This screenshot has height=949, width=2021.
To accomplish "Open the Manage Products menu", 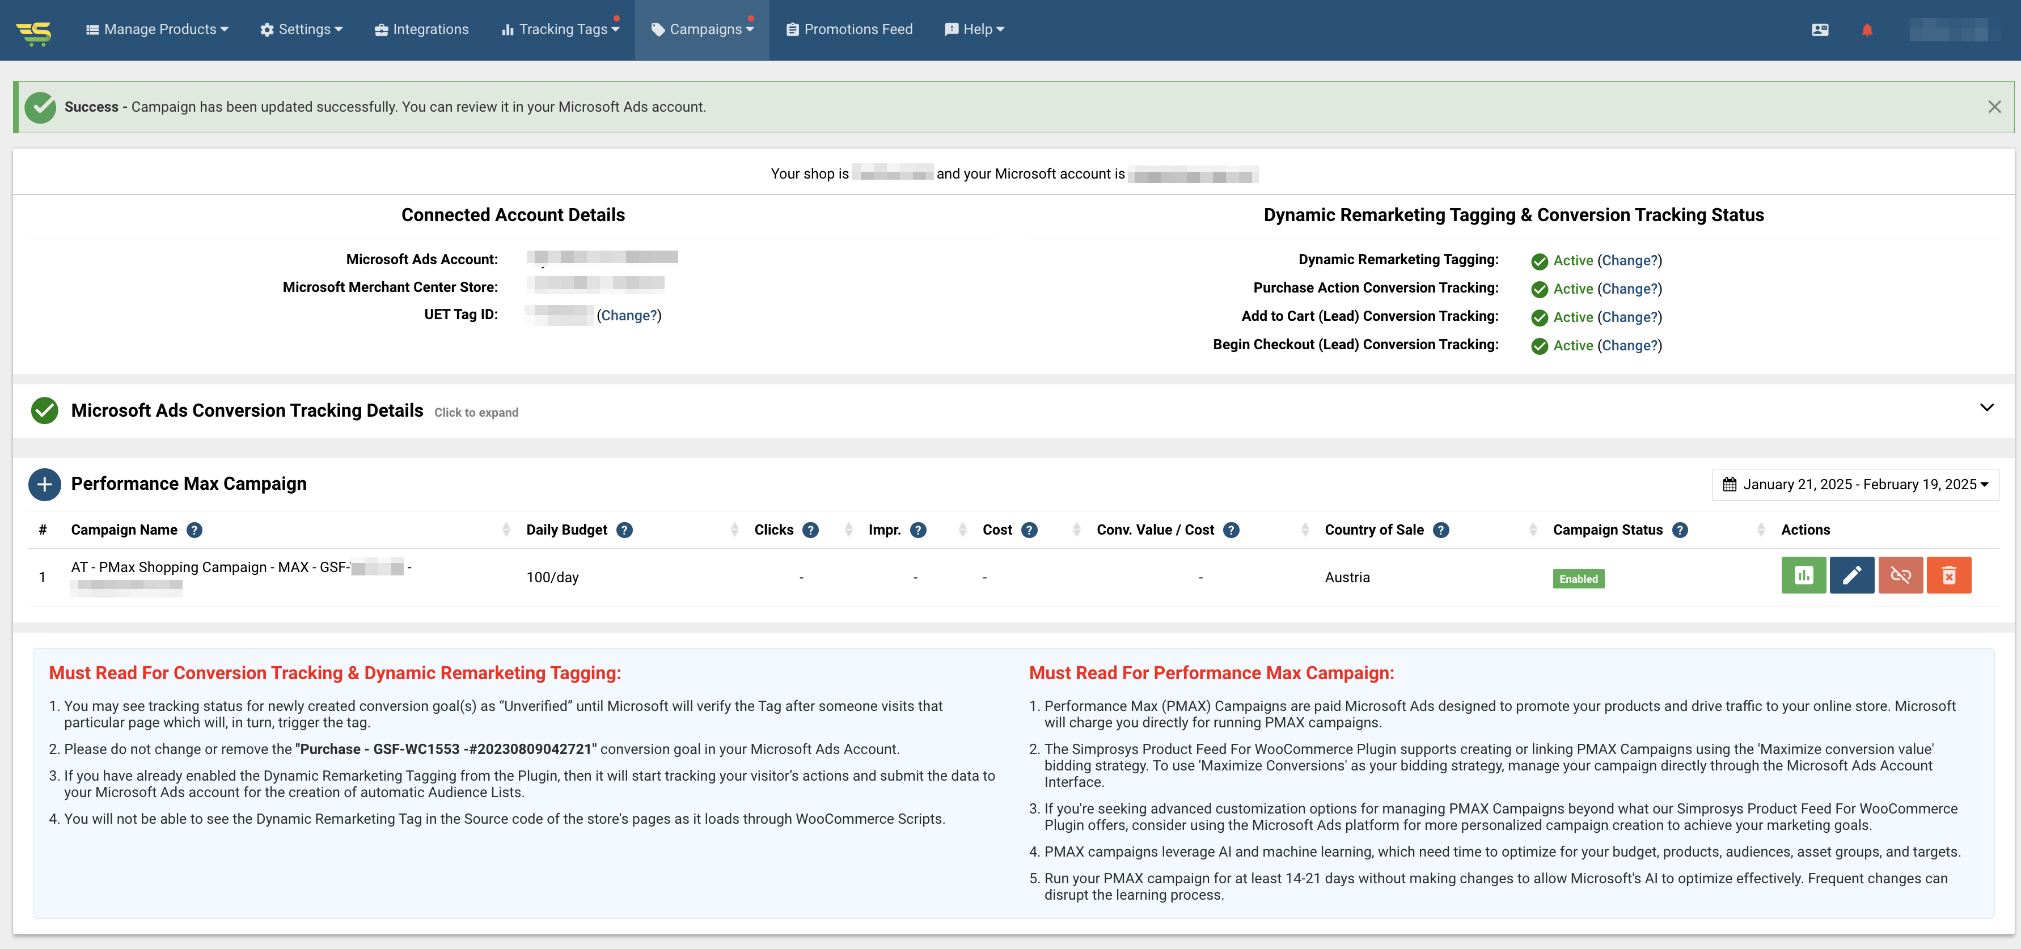I will click(157, 29).
